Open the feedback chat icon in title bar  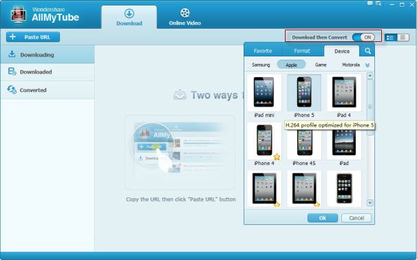370,3
